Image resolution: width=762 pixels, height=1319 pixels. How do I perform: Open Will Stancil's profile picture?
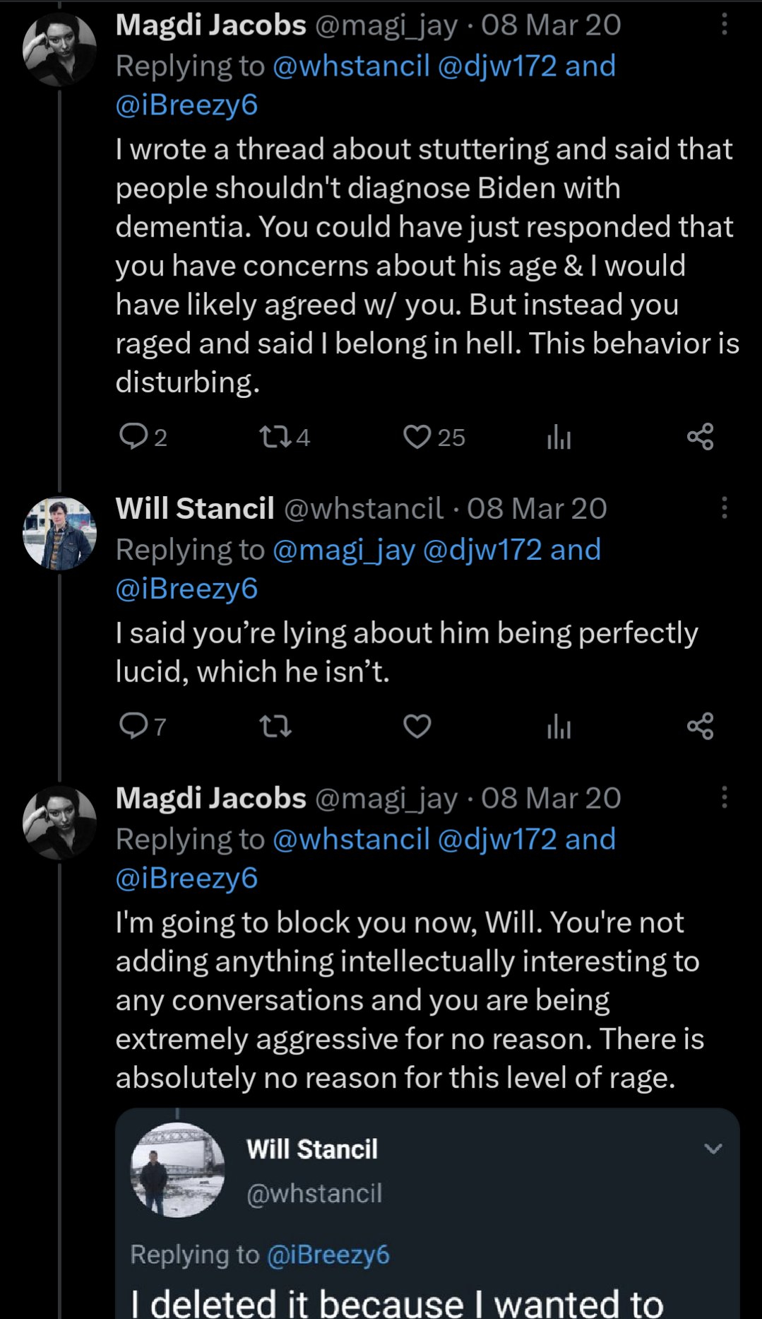(60, 533)
